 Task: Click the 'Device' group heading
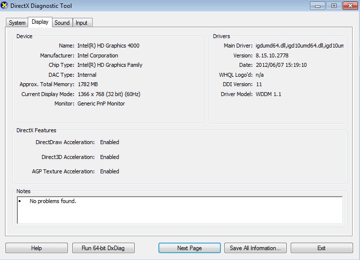(x=24, y=36)
